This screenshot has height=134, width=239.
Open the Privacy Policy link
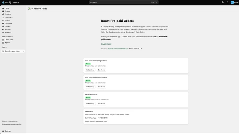point(106,44)
